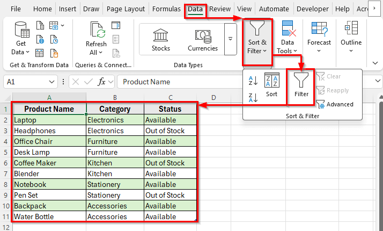Switch to the Draw tab
The image size is (383, 231).
(91, 9)
